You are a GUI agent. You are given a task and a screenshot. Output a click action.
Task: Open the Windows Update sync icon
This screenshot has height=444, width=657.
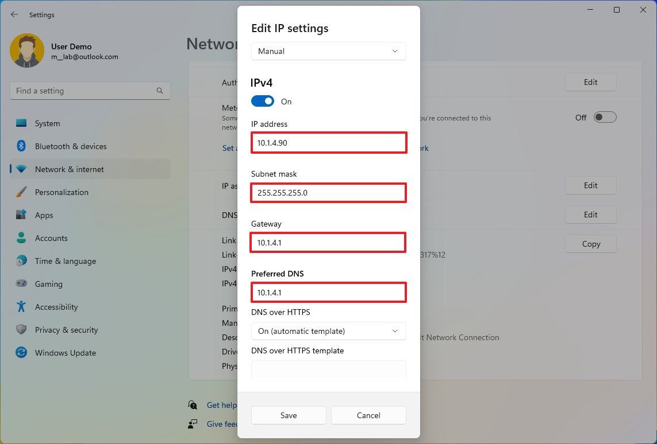tap(21, 352)
